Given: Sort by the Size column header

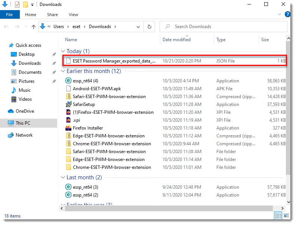Looking at the screenshot, I should (x=265, y=40).
